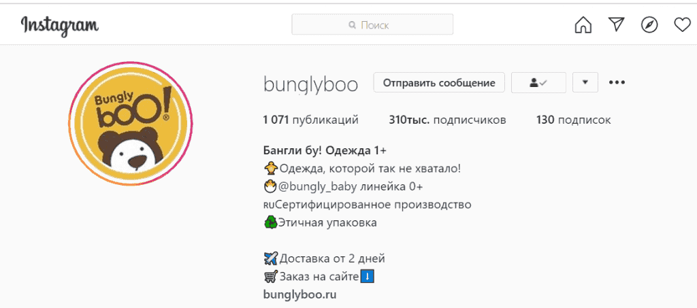Open Direct messages paper plane icon
This screenshot has width=697, height=308.
click(x=616, y=24)
